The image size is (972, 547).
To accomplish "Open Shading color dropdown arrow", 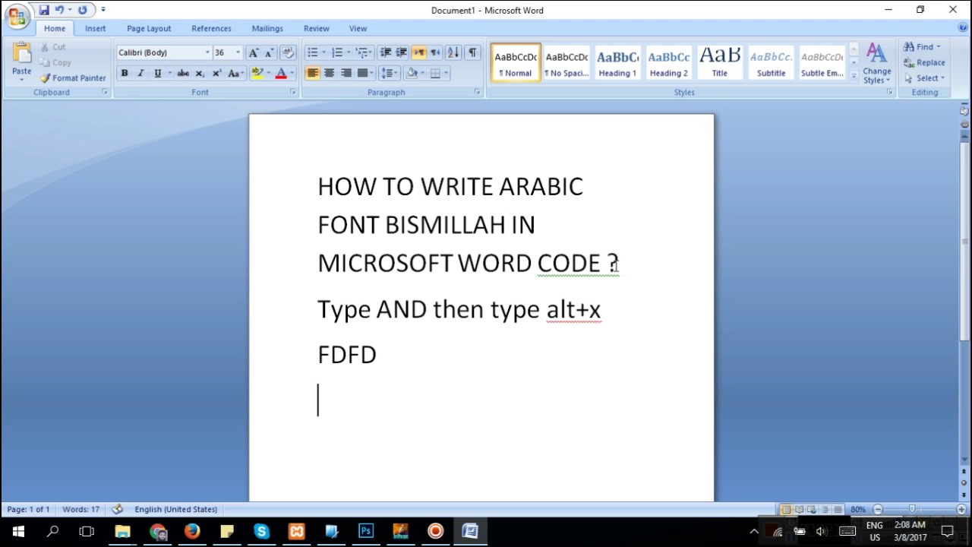I will click(423, 73).
